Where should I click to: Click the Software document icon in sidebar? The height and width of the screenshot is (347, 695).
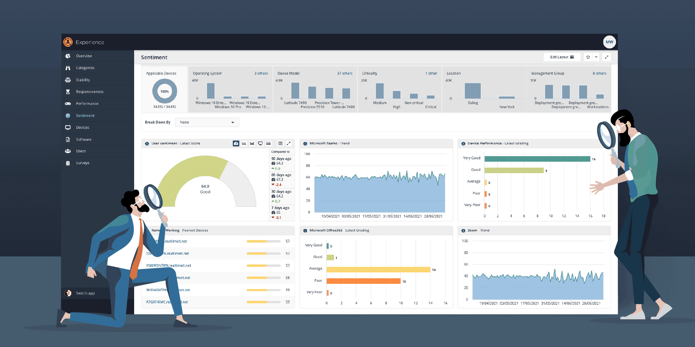point(68,139)
